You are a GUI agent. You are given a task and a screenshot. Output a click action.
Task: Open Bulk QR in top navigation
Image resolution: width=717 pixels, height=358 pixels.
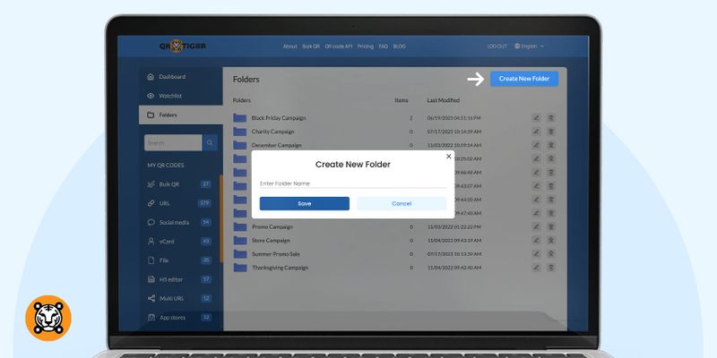point(311,47)
